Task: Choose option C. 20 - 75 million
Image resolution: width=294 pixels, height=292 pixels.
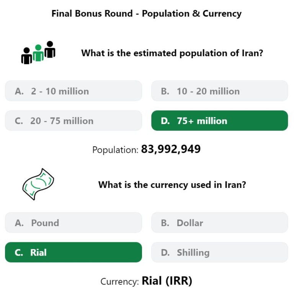Action: click(x=73, y=121)
